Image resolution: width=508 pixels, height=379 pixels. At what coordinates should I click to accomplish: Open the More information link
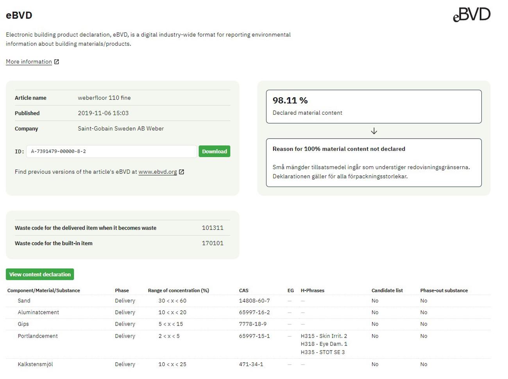coord(29,62)
